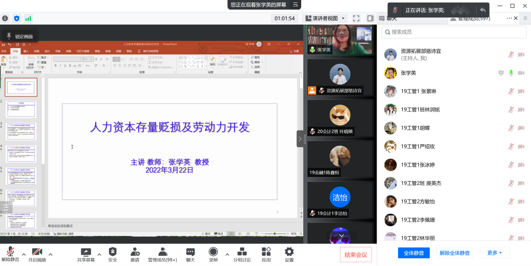Open meeting Settings (设置) gear
Screen dimensions: 531x266
pyautogui.click(x=289, y=252)
